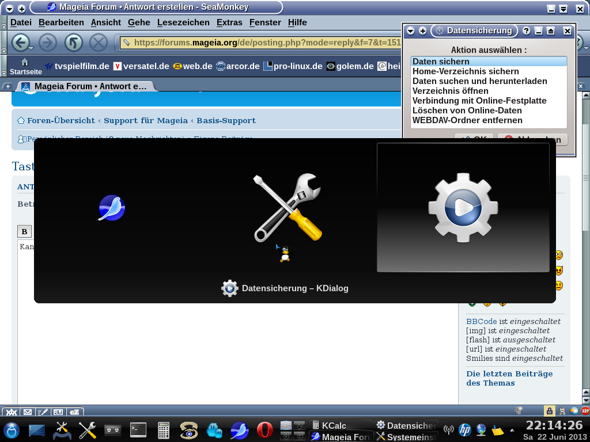The width and height of the screenshot is (590, 442).
Task: Switch to the Mageia Forum tab
Action: tap(86, 86)
